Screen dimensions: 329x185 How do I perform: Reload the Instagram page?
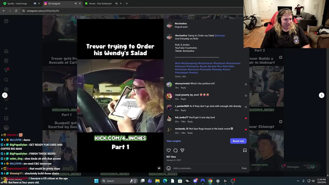[16, 11]
